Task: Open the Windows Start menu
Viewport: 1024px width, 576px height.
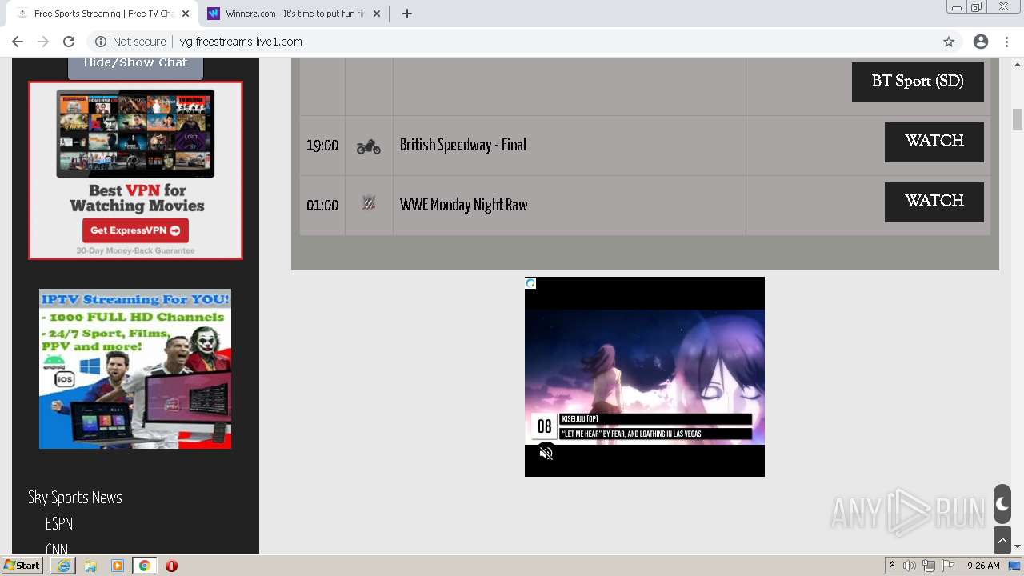Action: click(x=22, y=566)
